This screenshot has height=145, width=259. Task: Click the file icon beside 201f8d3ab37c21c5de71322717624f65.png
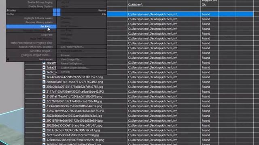[x=44, y=82]
